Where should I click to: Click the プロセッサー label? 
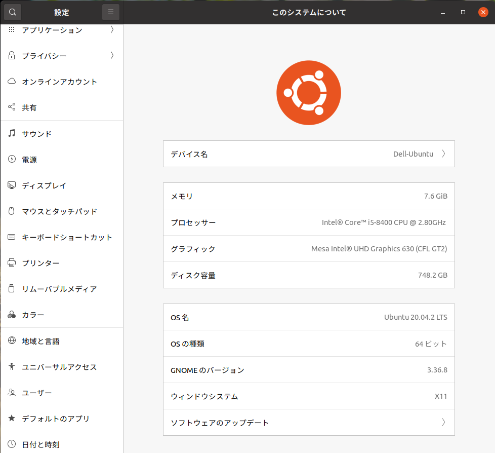(193, 222)
